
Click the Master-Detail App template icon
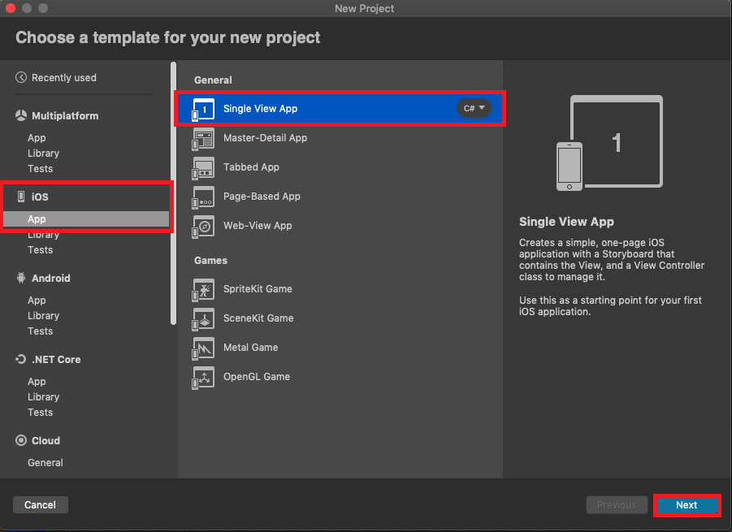pos(202,140)
